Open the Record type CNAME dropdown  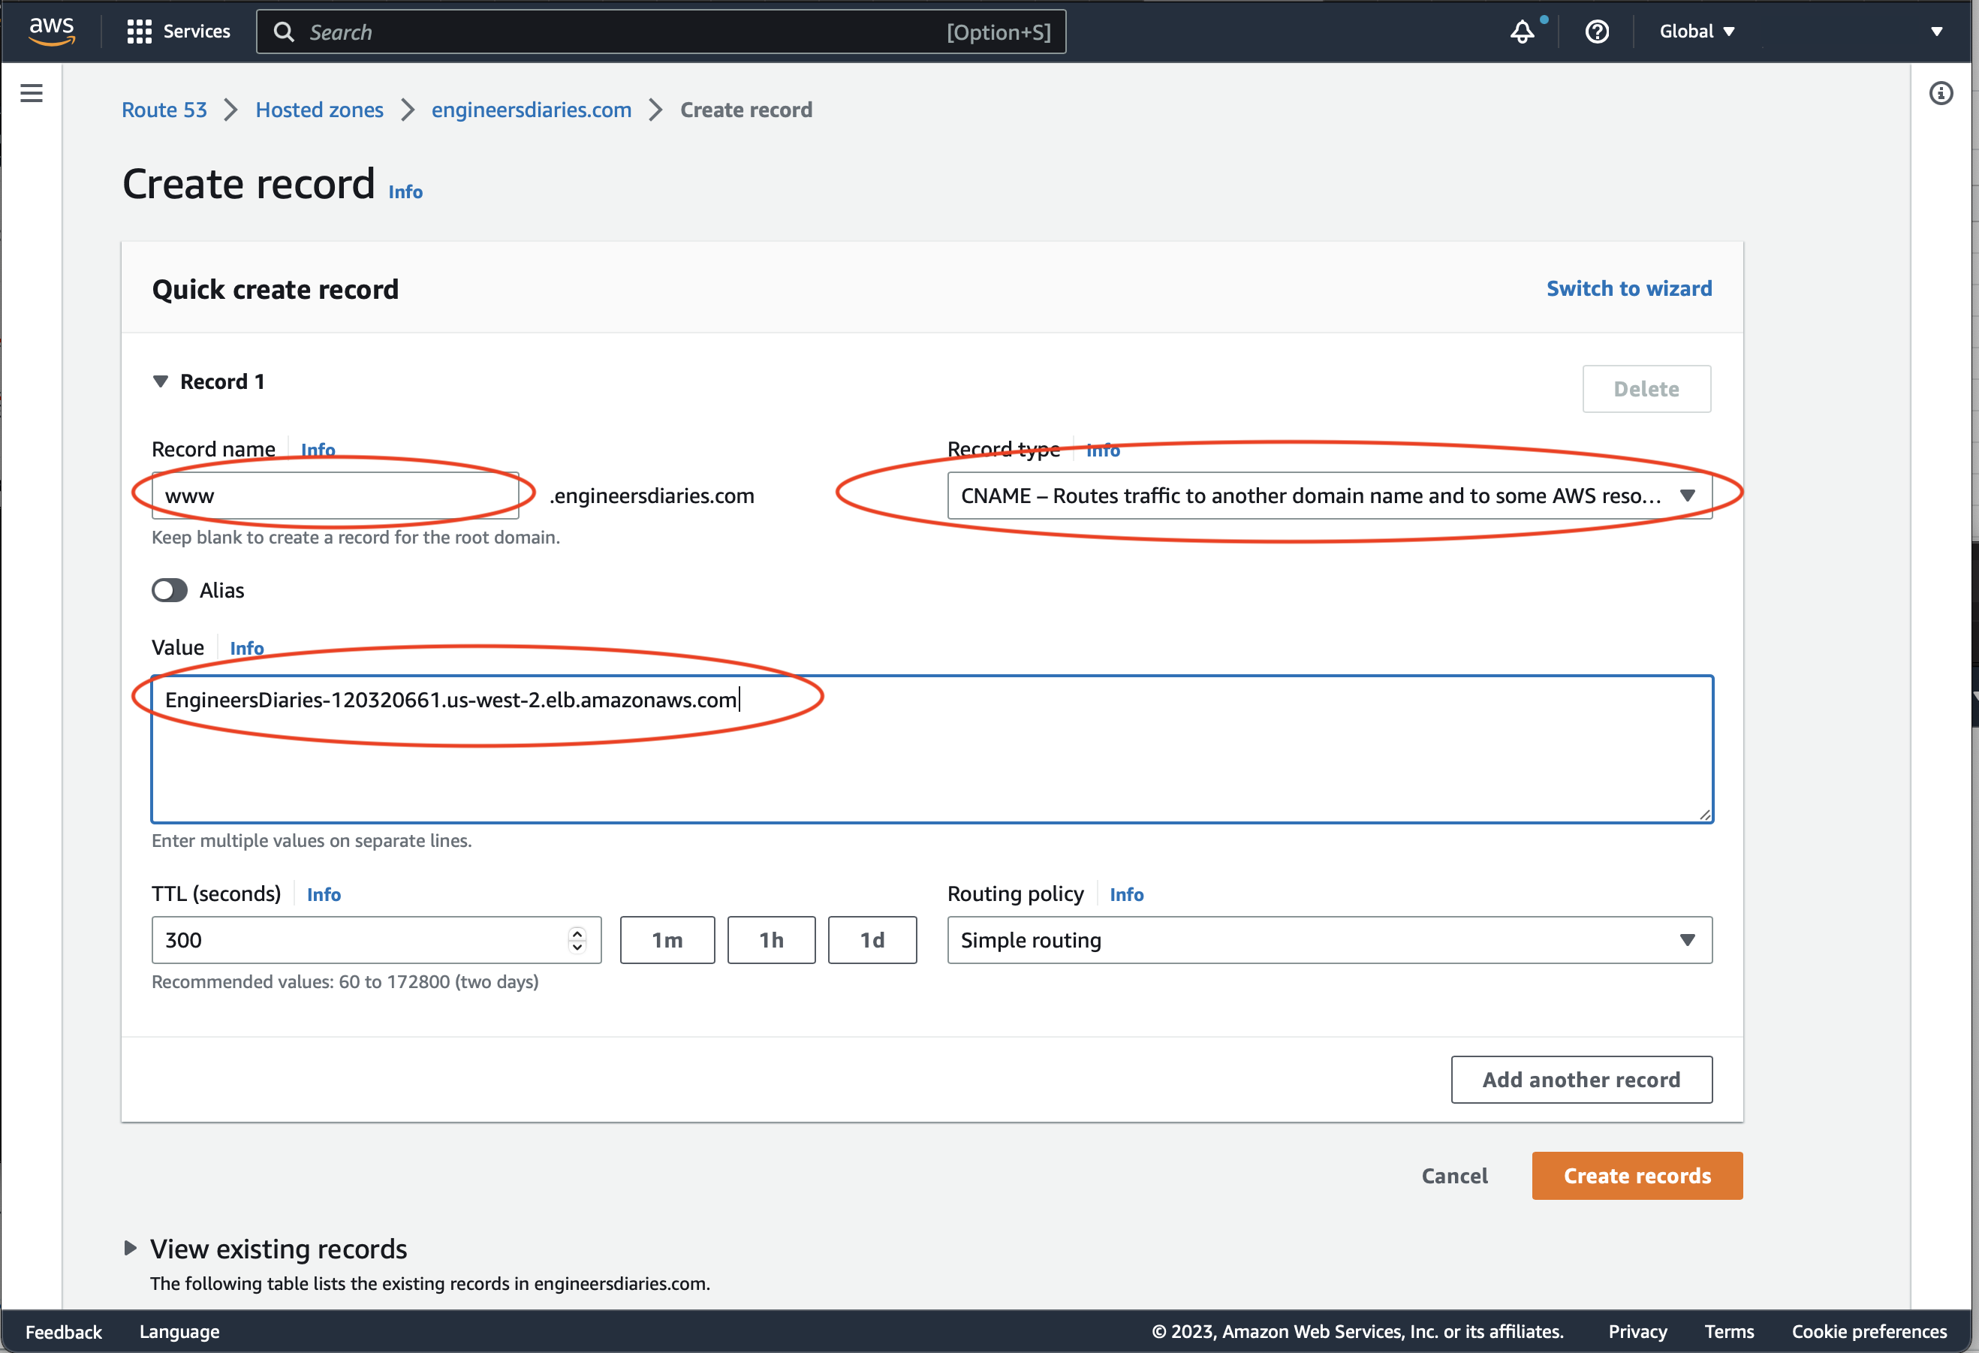pos(1330,496)
